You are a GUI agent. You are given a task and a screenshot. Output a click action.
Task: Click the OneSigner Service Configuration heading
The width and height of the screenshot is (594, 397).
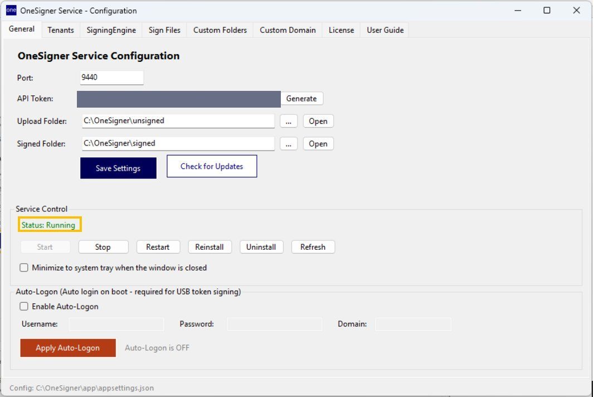pos(99,56)
